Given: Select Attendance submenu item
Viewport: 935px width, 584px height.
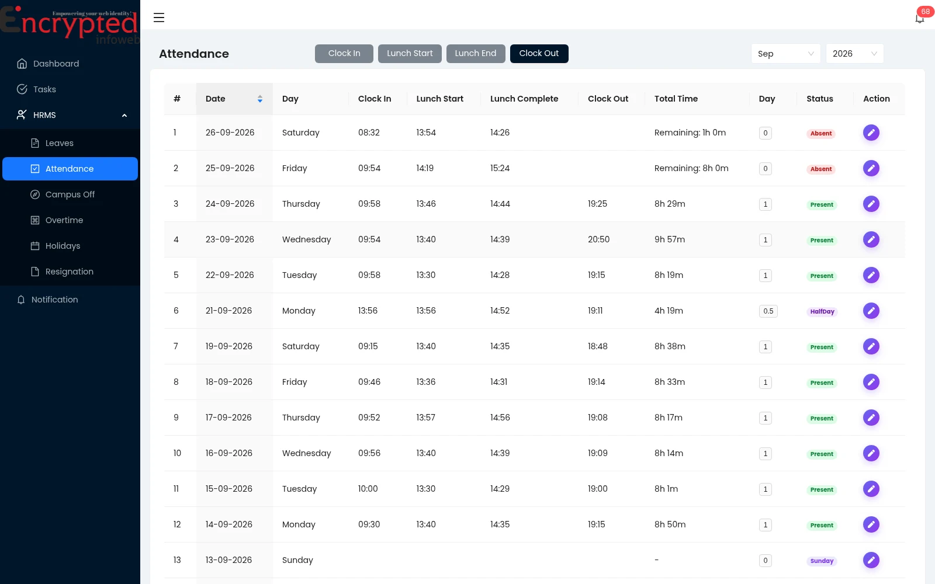Looking at the screenshot, I should click(x=70, y=169).
